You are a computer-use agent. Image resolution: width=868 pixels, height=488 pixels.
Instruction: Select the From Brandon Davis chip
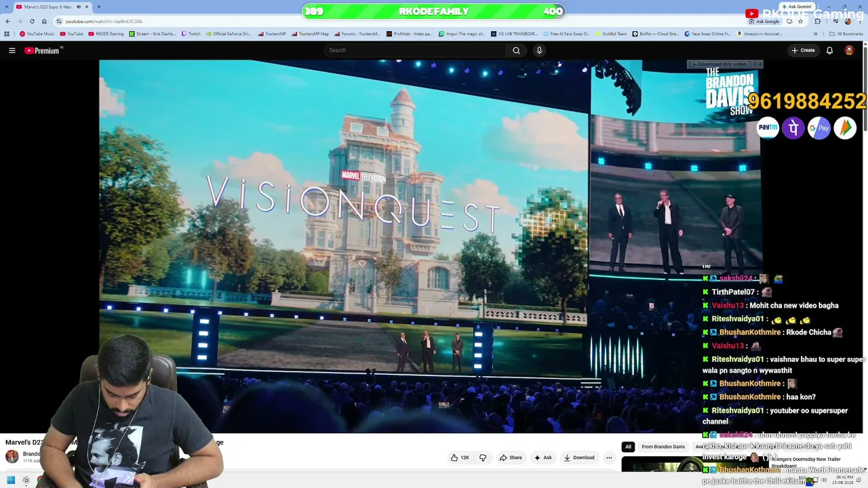(x=663, y=447)
